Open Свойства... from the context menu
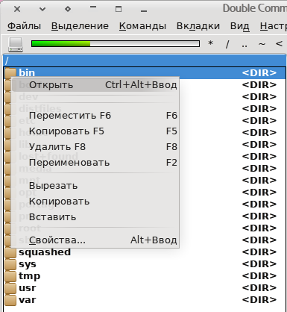The image size is (287, 312). pyautogui.click(x=95, y=240)
